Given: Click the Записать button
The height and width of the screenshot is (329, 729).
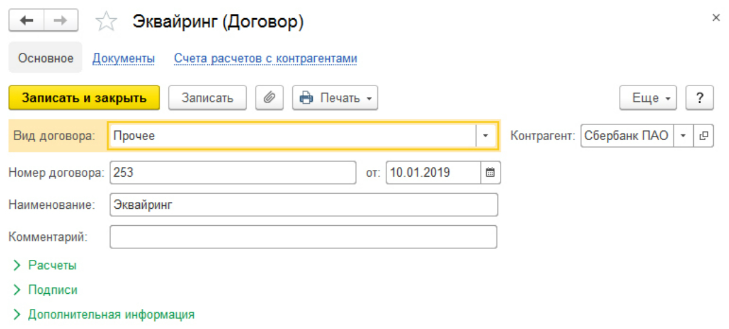Looking at the screenshot, I should (x=207, y=98).
